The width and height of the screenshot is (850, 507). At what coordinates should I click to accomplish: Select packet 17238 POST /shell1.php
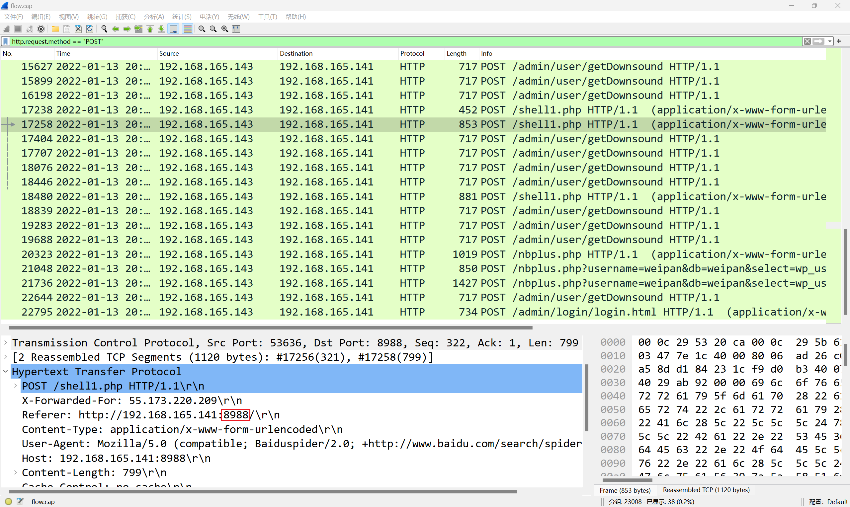(413, 110)
